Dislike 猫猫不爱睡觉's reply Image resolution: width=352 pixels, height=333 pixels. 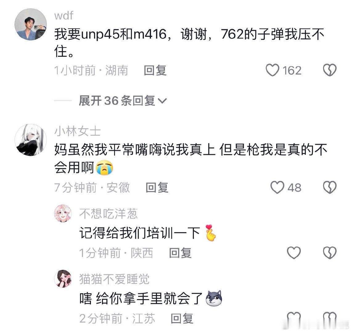pos(329,317)
